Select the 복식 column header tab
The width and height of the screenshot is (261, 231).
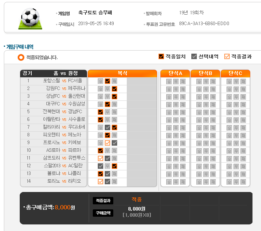pyautogui.click(x=122, y=73)
